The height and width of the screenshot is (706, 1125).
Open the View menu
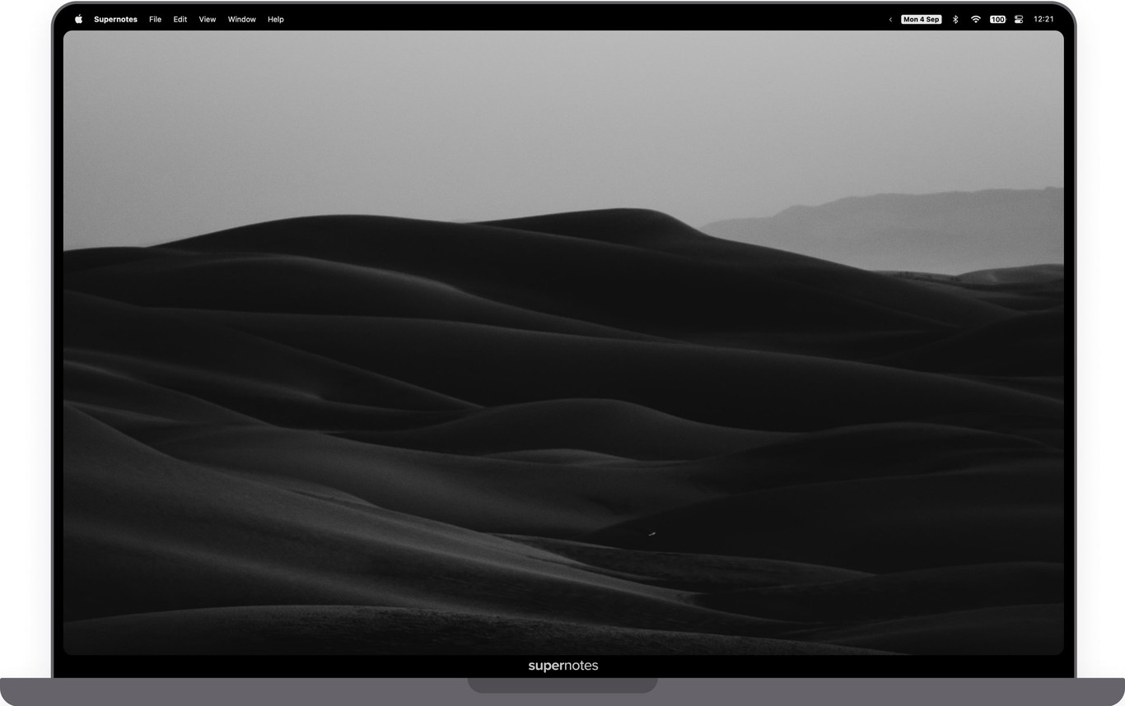click(x=207, y=19)
